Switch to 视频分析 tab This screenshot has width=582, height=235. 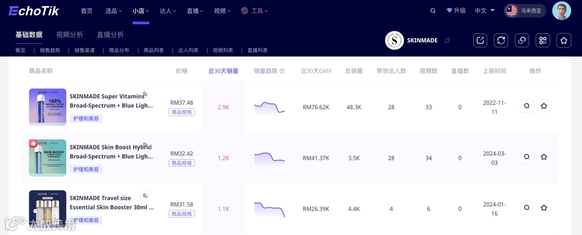click(x=70, y=35)
